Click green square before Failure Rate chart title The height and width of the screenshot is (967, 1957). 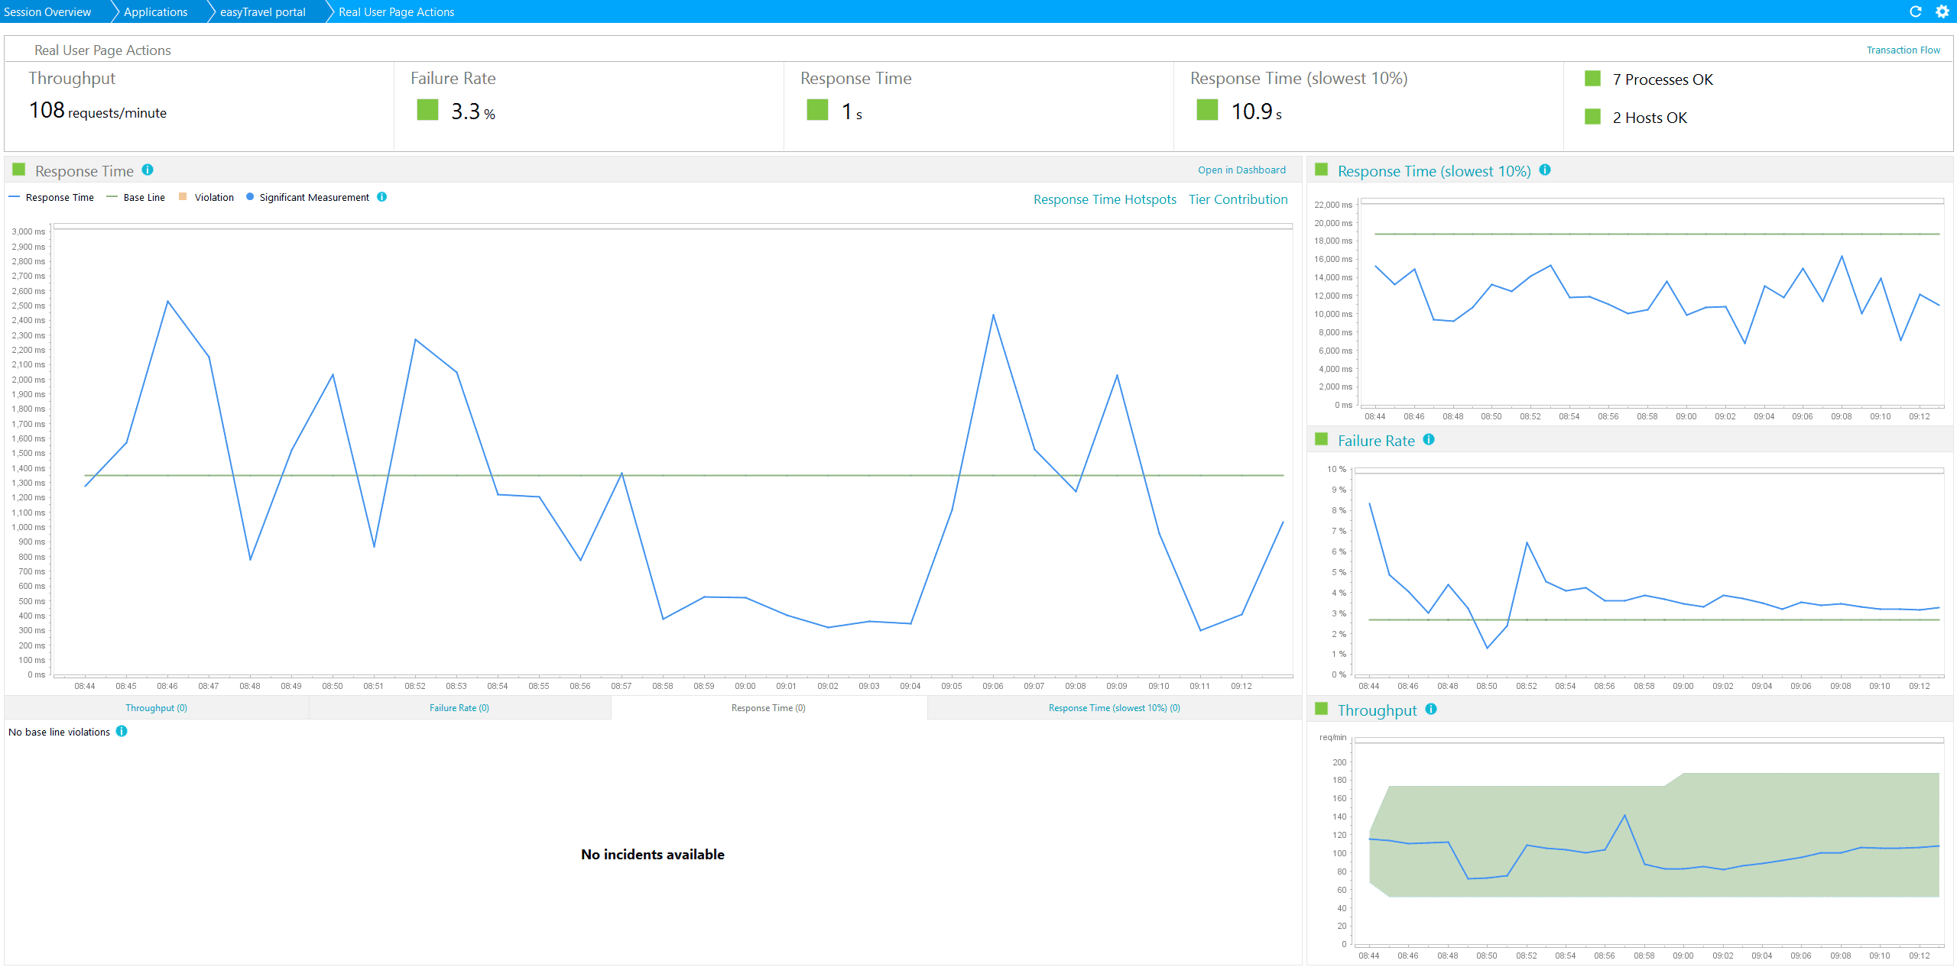[x=1321, y=439]
